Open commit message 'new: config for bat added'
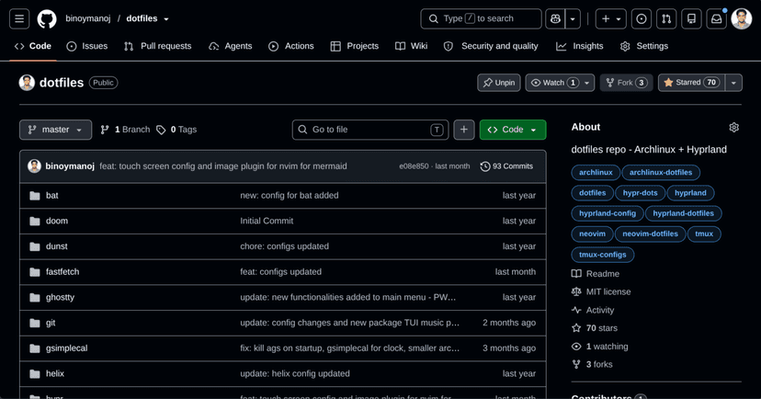 (290, 196)
